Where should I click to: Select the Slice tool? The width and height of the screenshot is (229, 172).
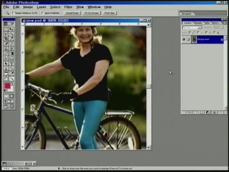click(11, 39)
